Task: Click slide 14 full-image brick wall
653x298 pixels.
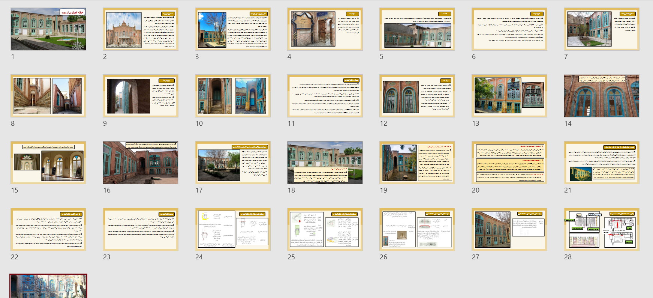Action: (602, 96)
